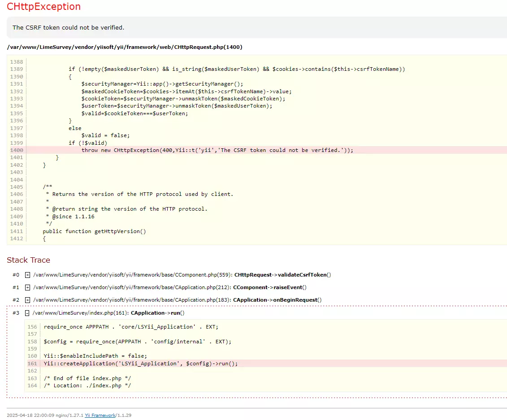Click line 1389 if-condition code
This screenshot has width=507, height=420.
[237, 69]
